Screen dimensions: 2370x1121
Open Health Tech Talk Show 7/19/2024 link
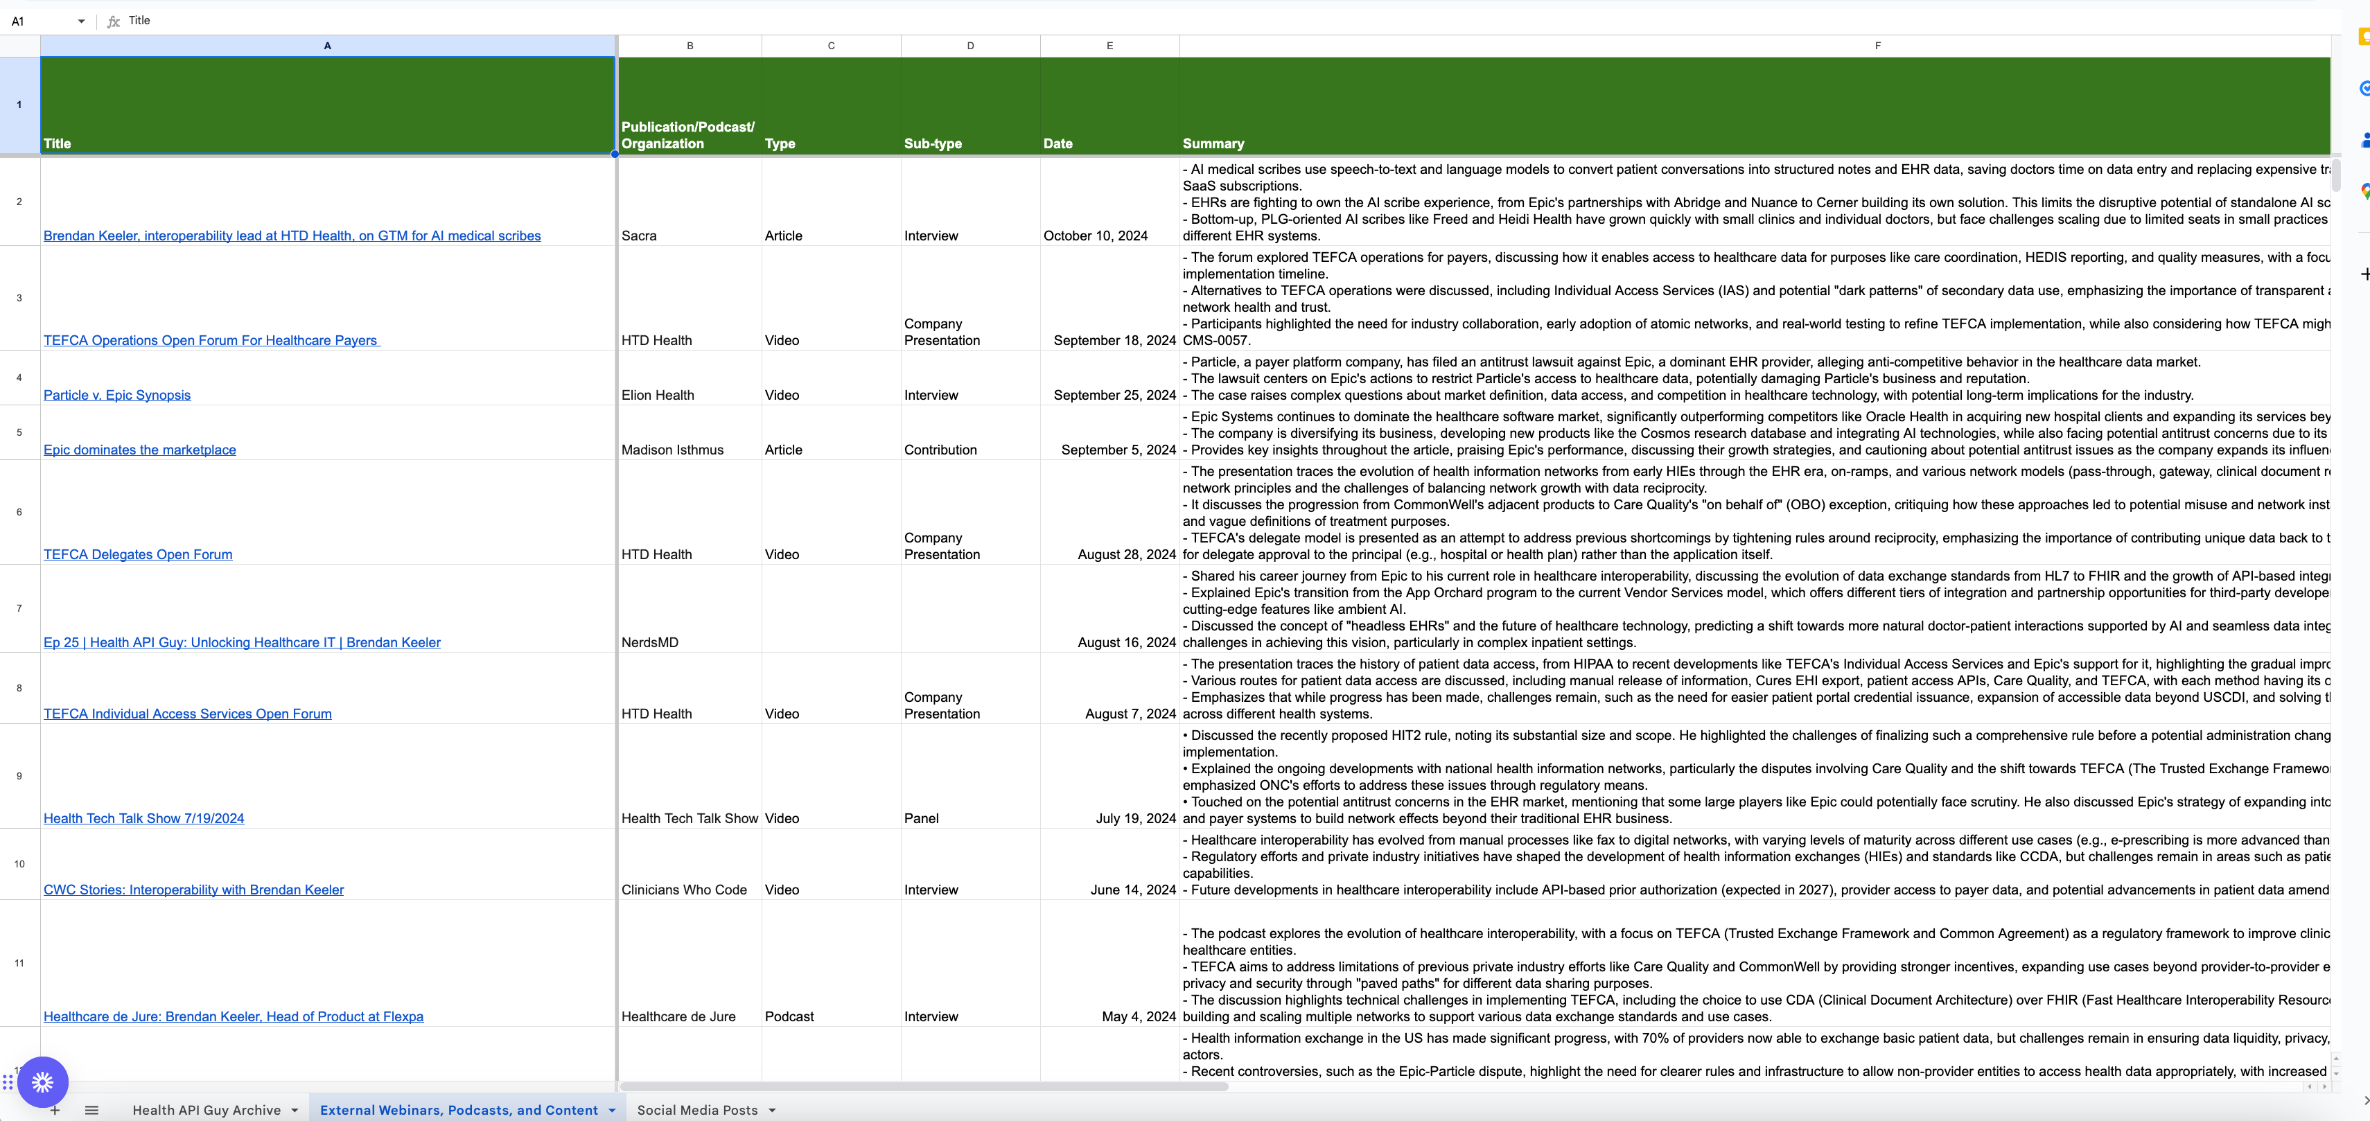click(x=143, y=818)
